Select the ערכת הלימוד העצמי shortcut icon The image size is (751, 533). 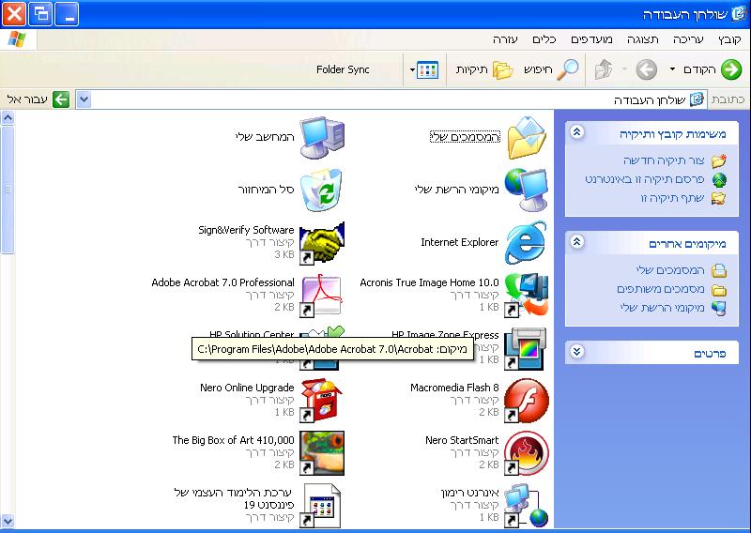(x=322, y=506)
